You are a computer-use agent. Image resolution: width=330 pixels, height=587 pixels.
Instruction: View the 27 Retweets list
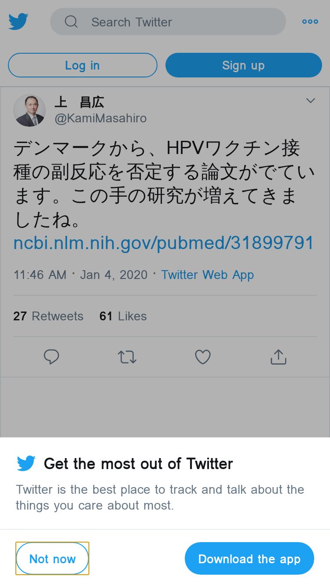[x=48, y=316]
